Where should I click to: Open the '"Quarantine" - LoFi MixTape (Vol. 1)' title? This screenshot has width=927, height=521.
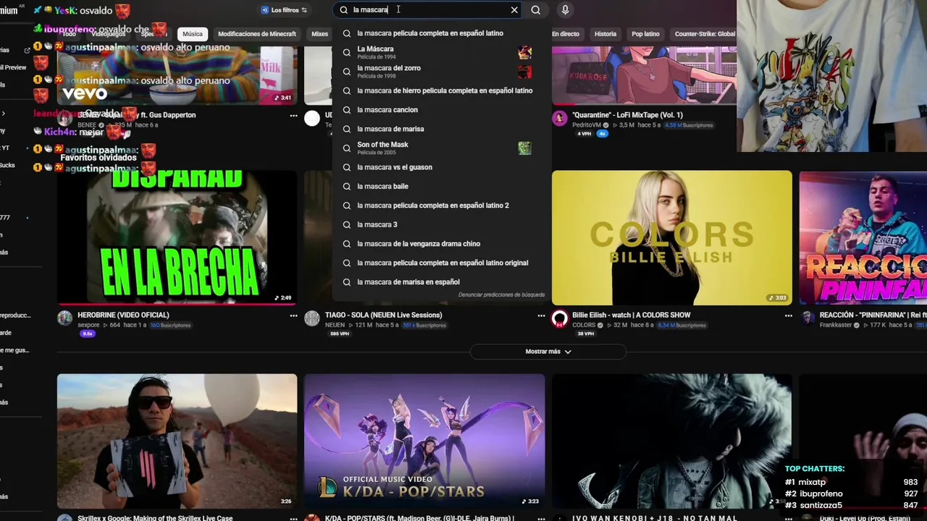pos(627,115)
